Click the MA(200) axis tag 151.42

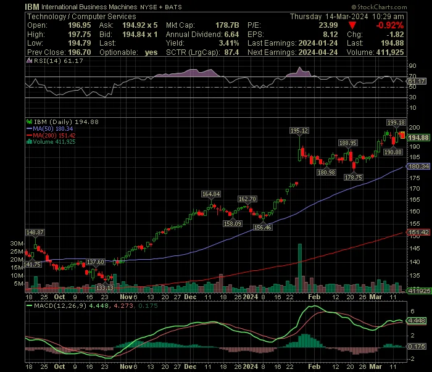click(418, 232)
